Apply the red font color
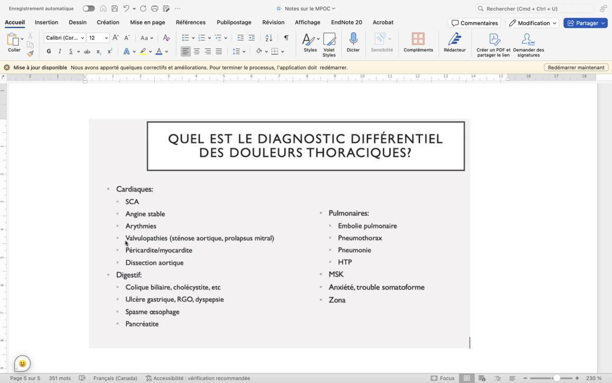The height and width of the screenshot is (383, 612). click(159, 51)
